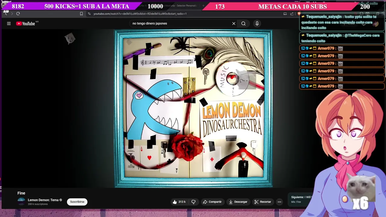Open the 'Lemon Demon: Tema' channel link
Viewport: 386px width, 217px height.
(43, 200)
